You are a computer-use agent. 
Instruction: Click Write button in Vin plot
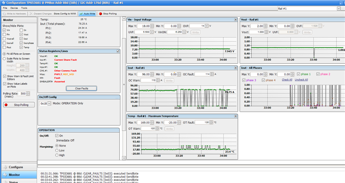195,32
